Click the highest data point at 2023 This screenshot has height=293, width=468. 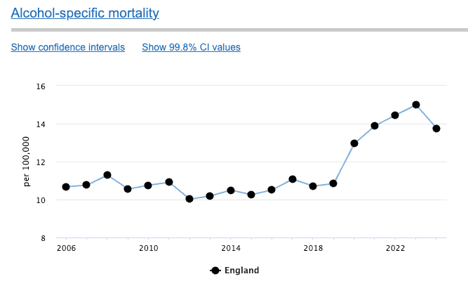pyautogui.click(x=416, y=105)
